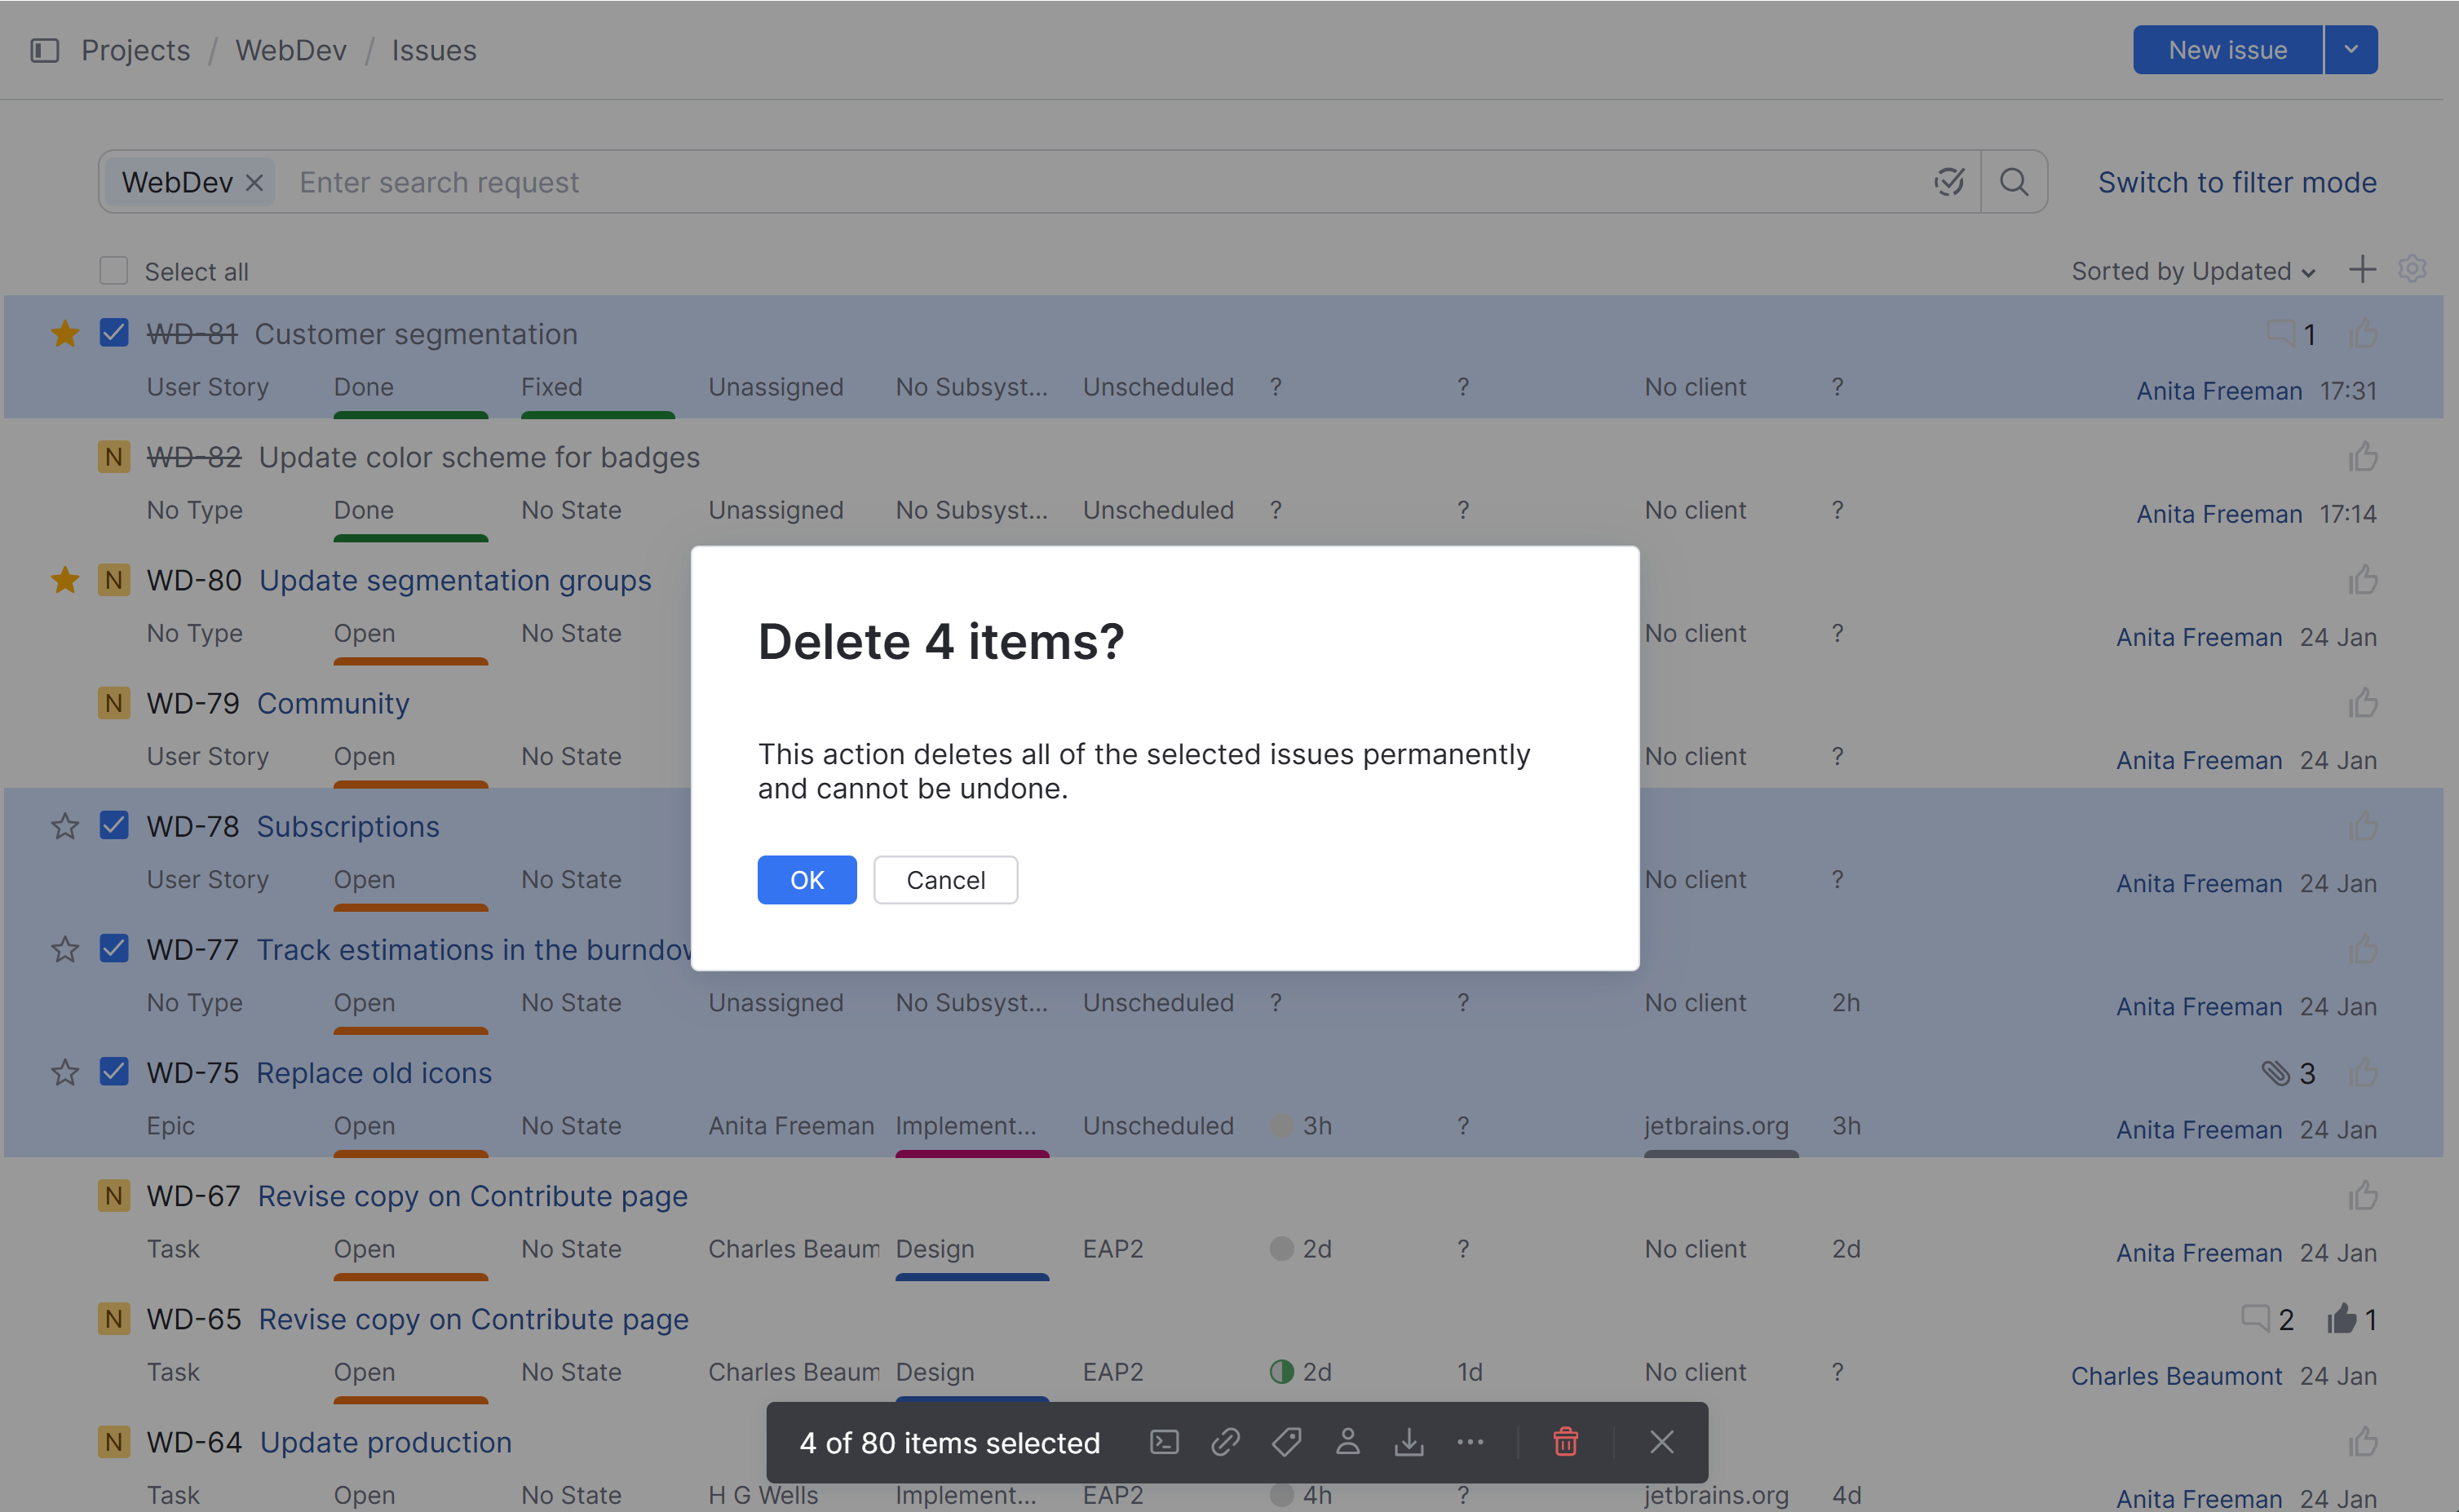Collapse the sidebar using the panel icon
Viewport: 2459px width, 1512px height.
pos(45,49)
